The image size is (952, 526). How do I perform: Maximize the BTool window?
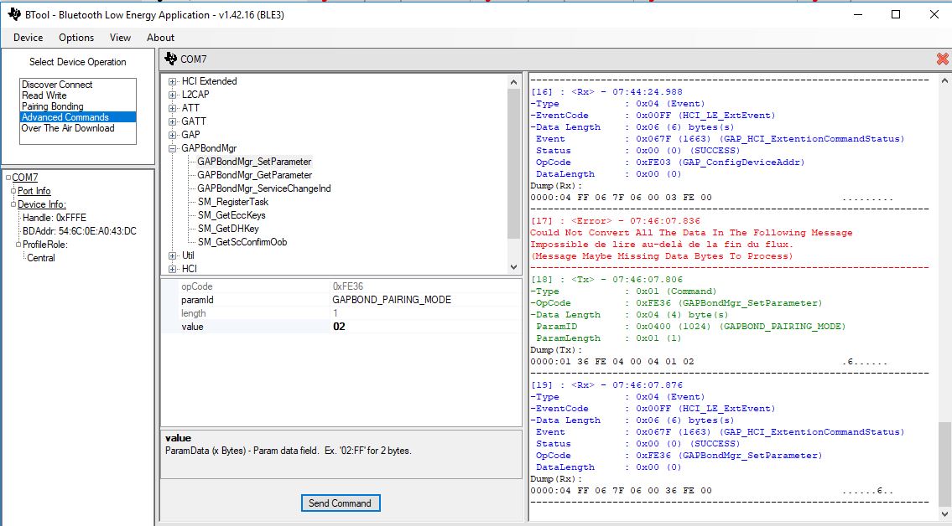(x=896, y=14)
